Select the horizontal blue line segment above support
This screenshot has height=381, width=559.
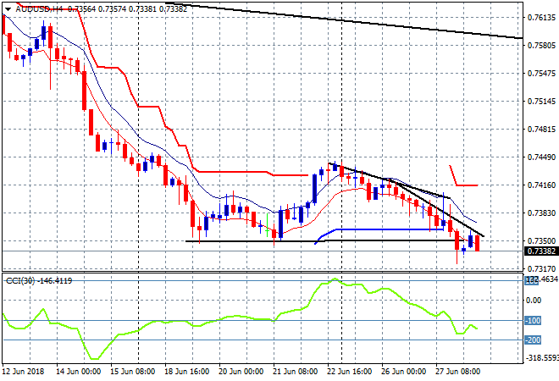point(389,229)
